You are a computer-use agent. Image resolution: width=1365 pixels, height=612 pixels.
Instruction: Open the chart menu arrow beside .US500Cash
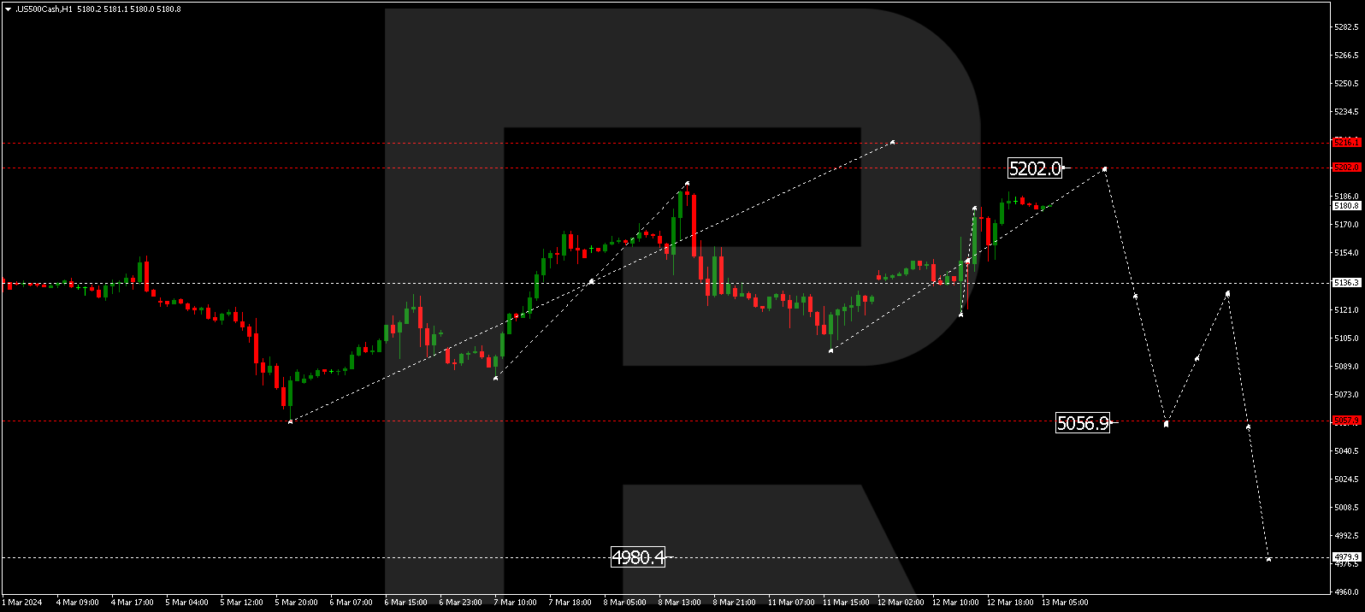tap(8, 9)
